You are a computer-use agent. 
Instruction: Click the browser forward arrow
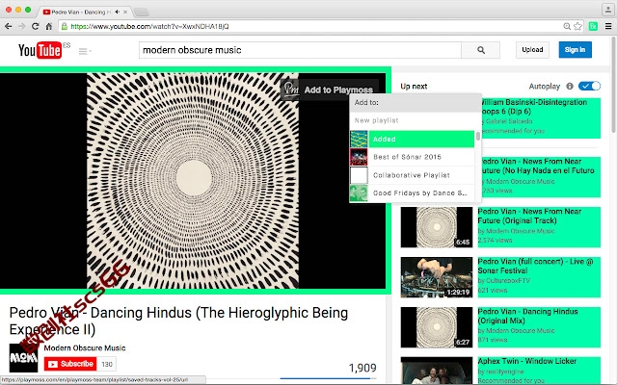pyautogui.click(x=21, y=26)
